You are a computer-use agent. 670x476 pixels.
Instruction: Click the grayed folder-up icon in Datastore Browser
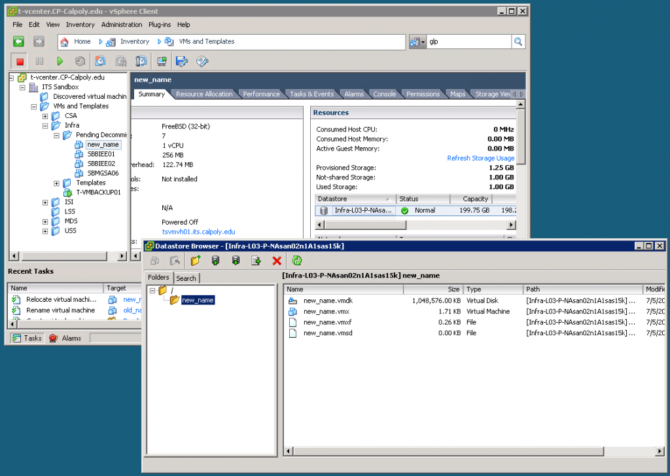[175, 261]
